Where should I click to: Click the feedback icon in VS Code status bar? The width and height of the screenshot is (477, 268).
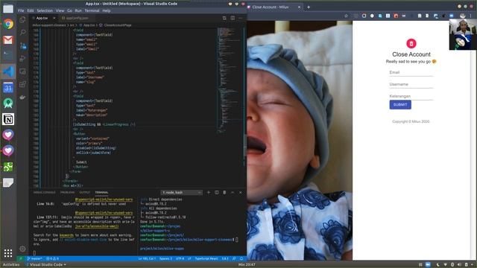pos(234,258)
